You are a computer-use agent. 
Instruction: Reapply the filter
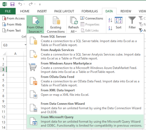tap(142, 25)
